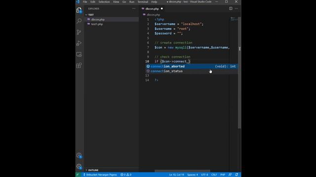Choose connection_status suggestion
The height and width of the screenshot is (177, 316).
point(192,71)
